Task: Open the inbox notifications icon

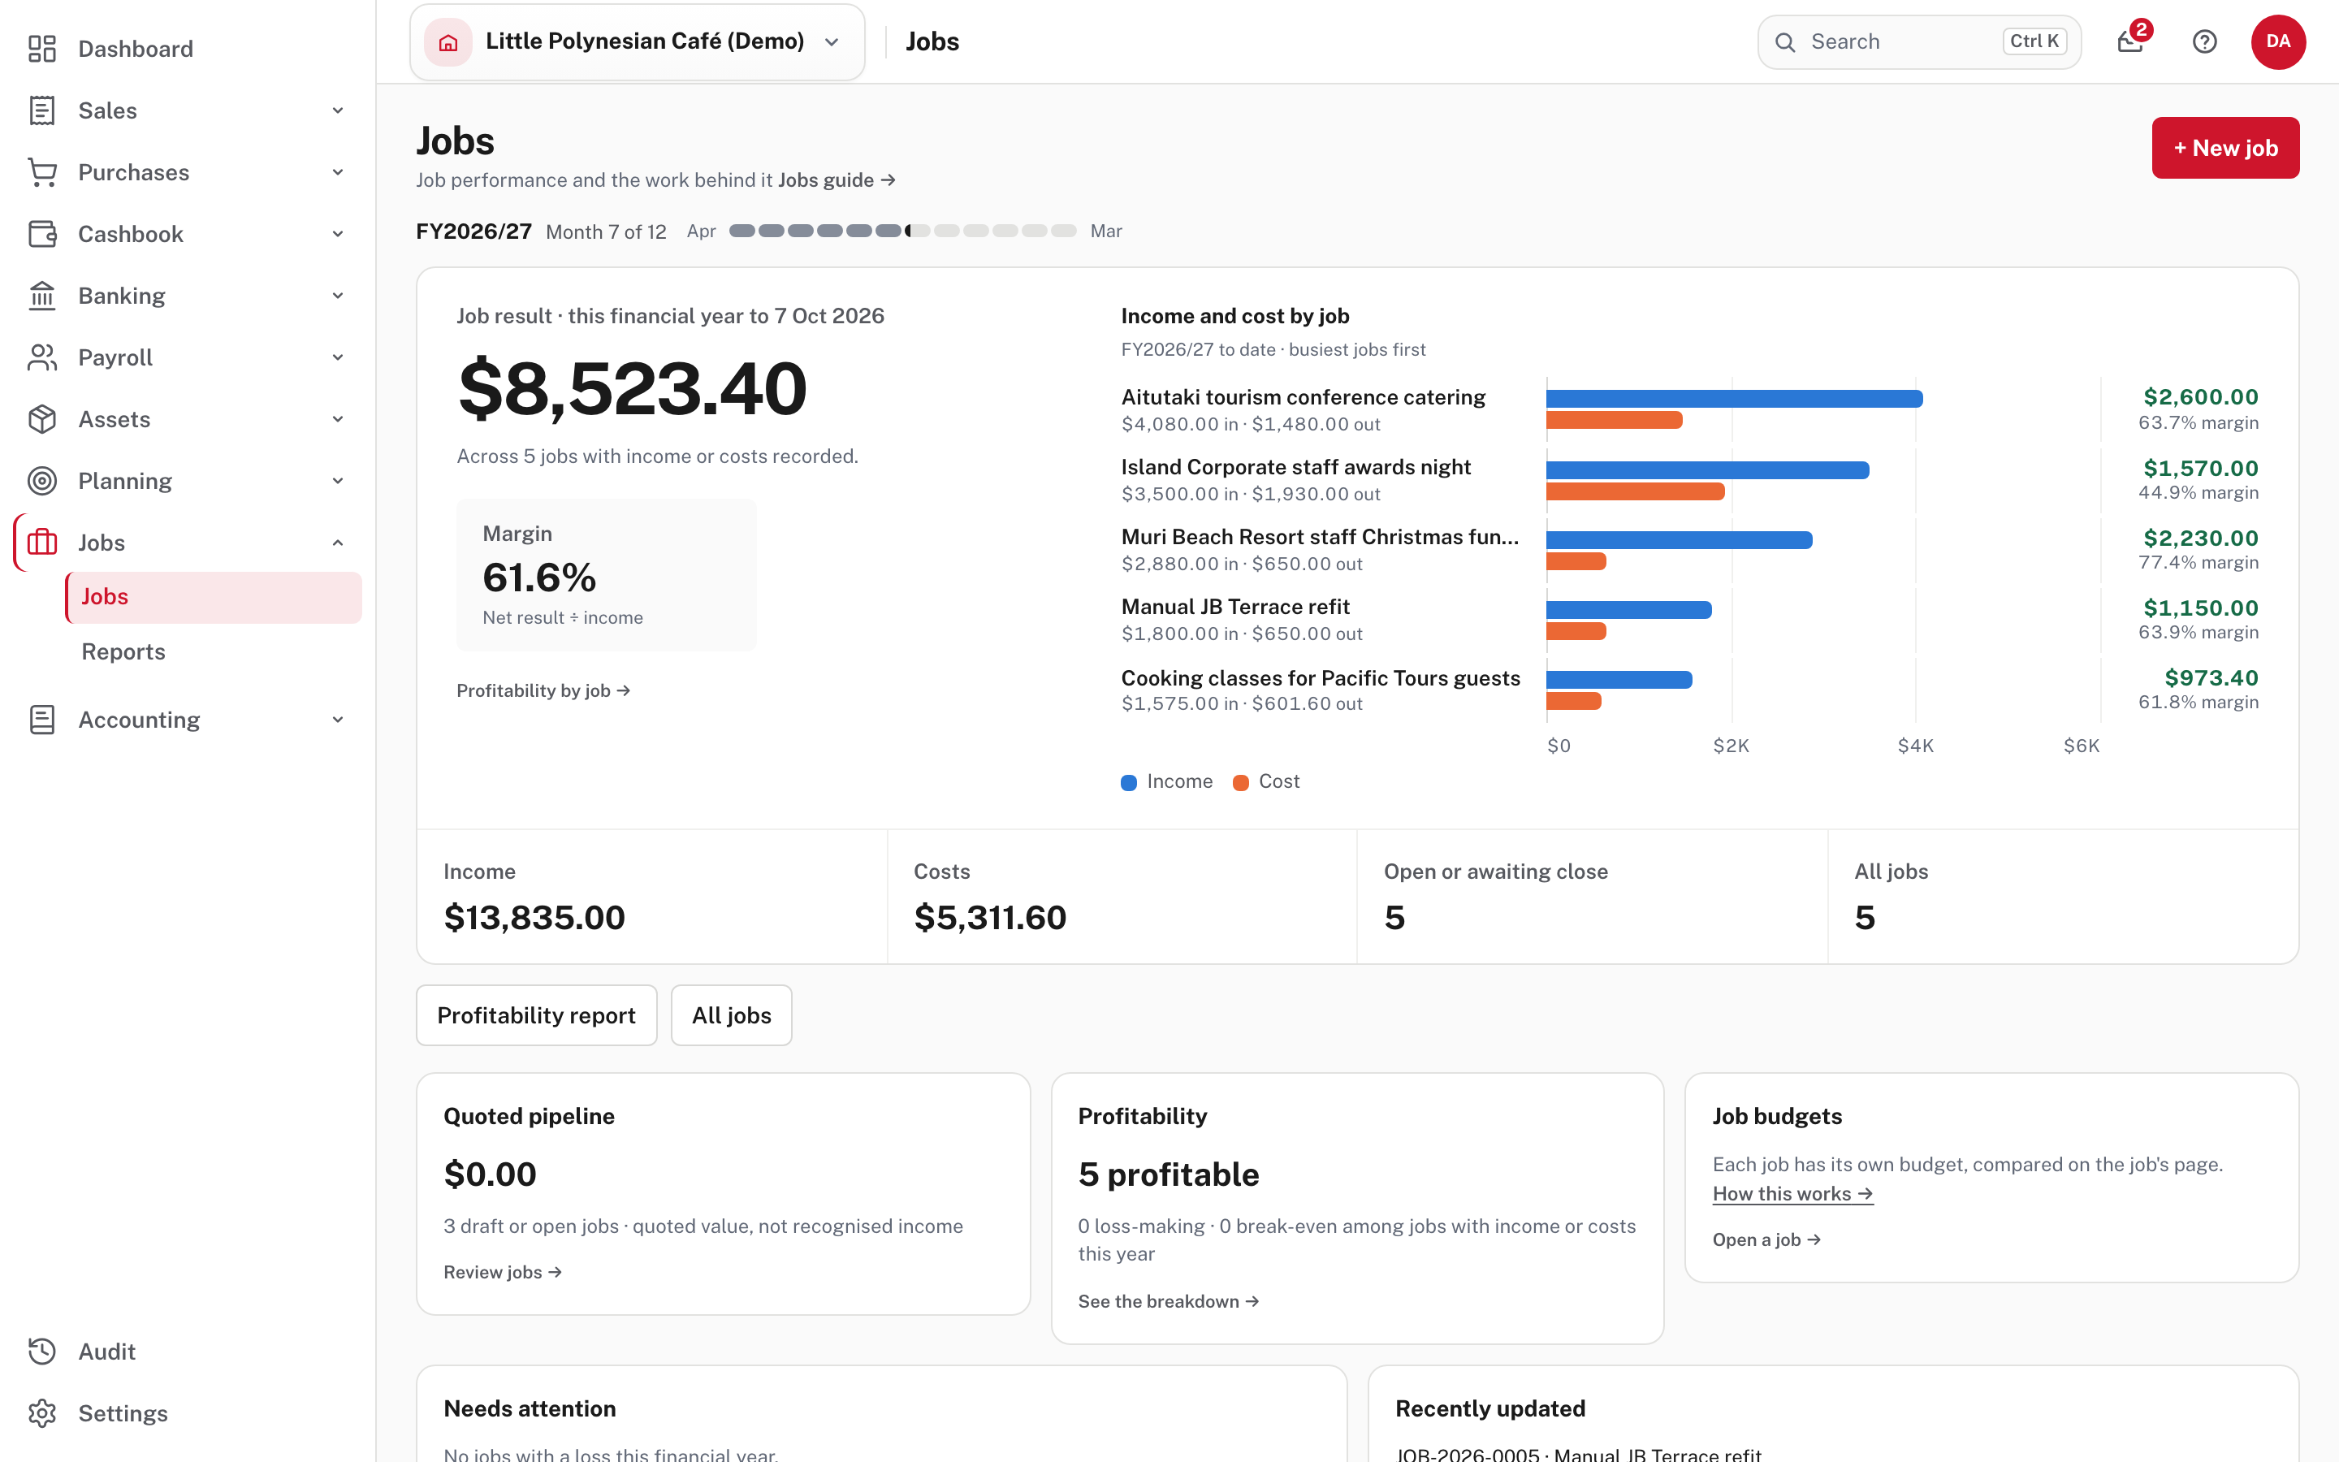Action: [2130, 41]
